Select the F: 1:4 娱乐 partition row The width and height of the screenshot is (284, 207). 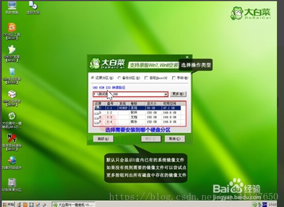point(137,122)
